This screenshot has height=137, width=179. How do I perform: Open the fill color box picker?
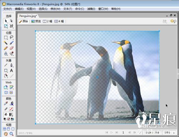pos(11,114)
